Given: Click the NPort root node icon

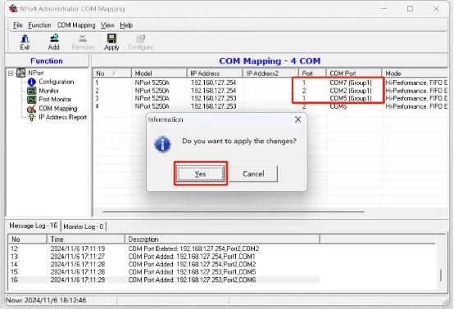Looking at the screenshot, I should 20,73.
